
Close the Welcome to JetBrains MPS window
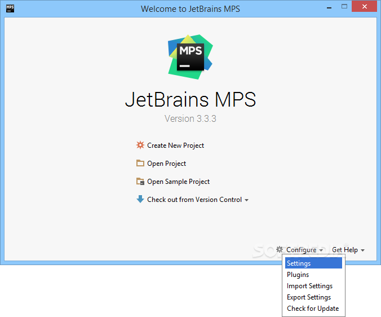pos(364,6)
